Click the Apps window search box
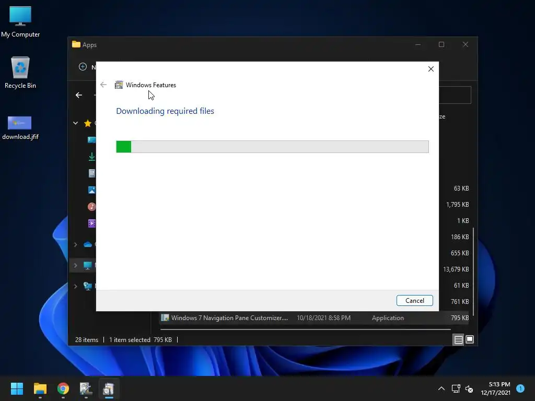Screen dimensions: 535x401 coord(455,95)
